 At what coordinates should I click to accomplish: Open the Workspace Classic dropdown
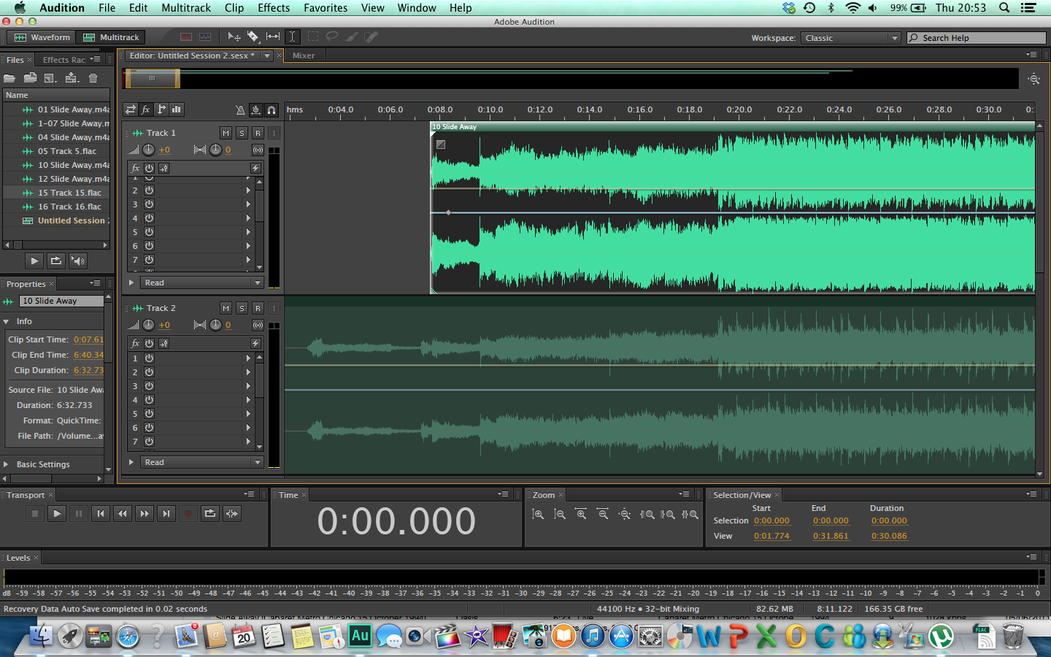[x=850, y=38]
